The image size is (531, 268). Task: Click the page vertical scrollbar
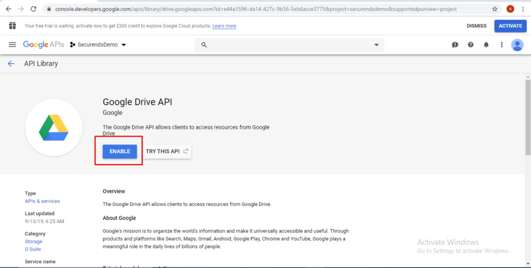pos(527,116)
